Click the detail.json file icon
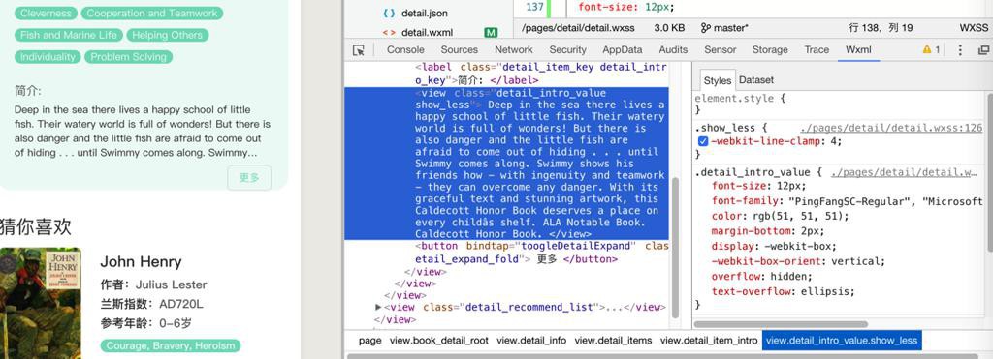993x359 pixels. point(389,13)
